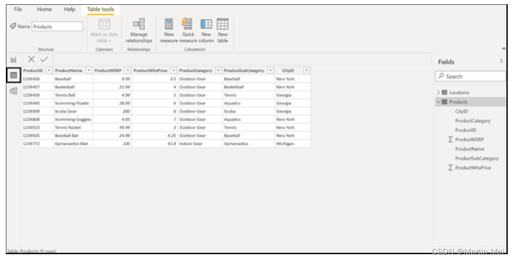Open the File menu
512x260 pixels.
tap(18, 9)
